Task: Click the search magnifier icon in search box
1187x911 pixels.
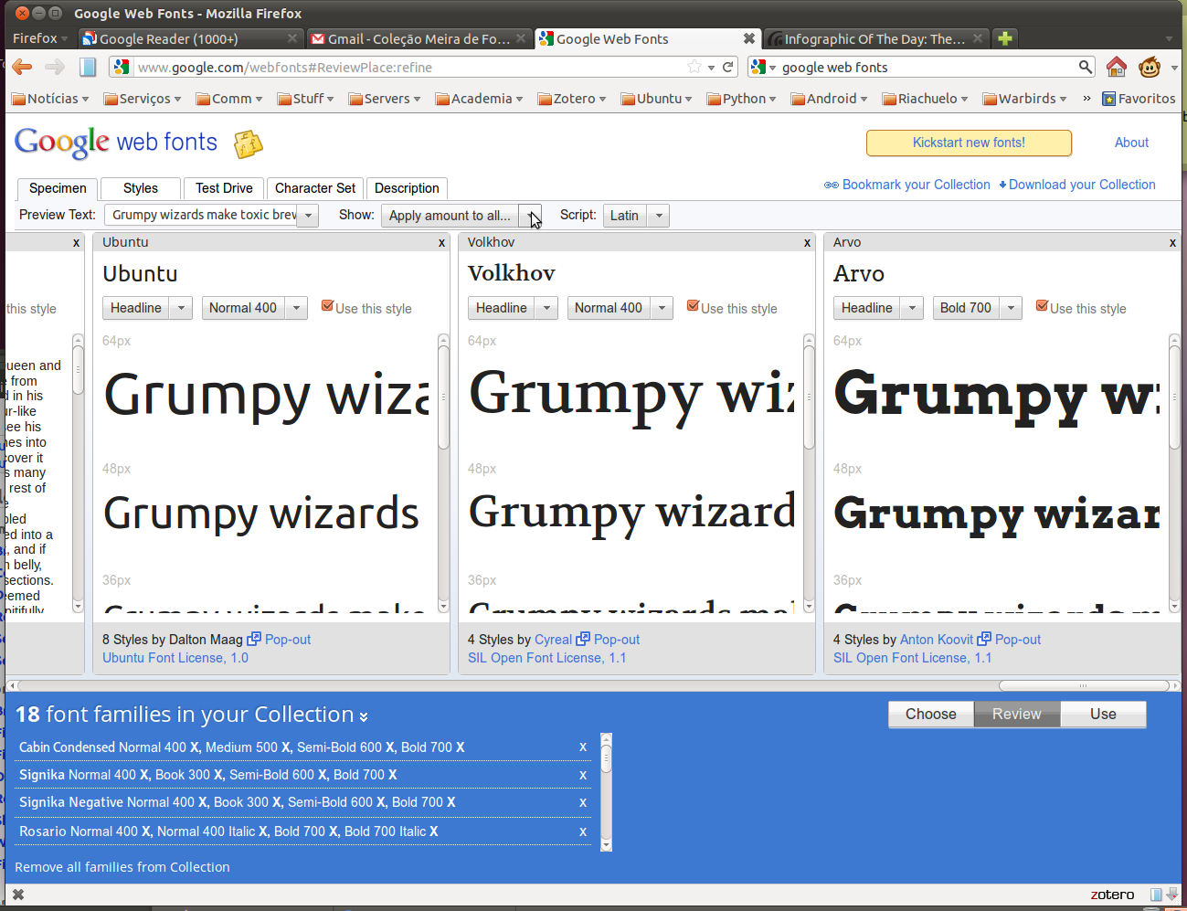Action: coord(1085,67)
